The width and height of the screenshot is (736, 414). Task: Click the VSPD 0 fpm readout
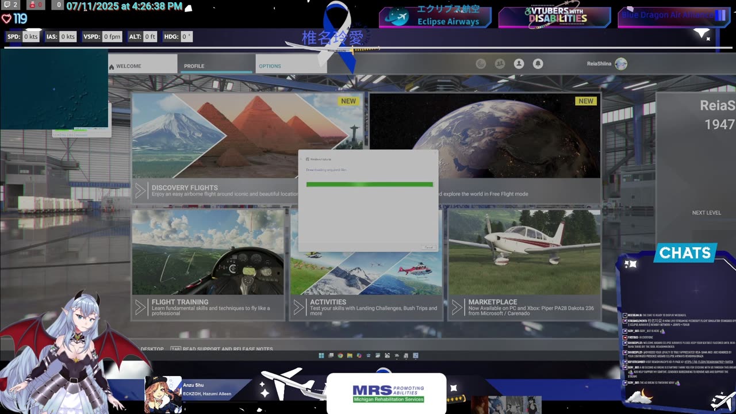pyautogui.click(x=102, y=37)
